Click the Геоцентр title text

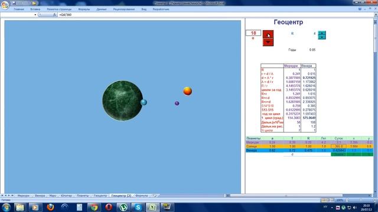(x=288, y=22)
